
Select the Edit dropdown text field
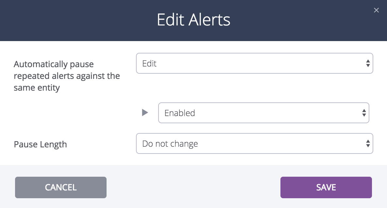coord(196,63)
